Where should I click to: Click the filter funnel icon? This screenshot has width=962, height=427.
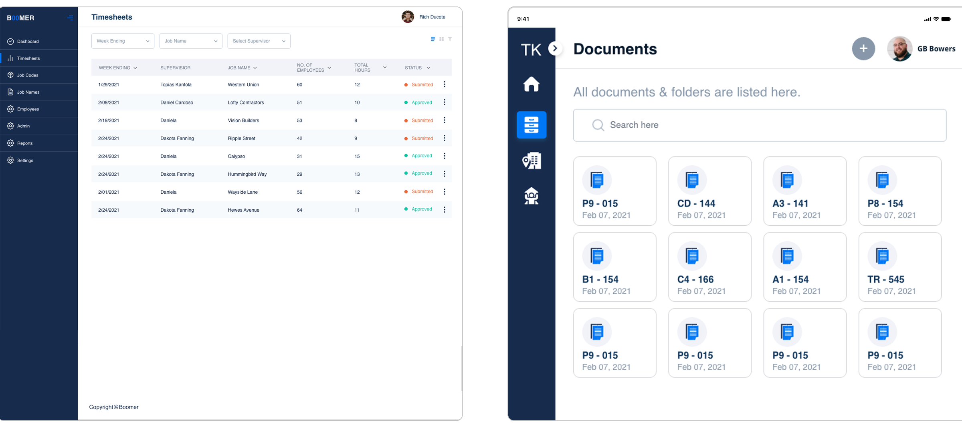tap(450, 39)
